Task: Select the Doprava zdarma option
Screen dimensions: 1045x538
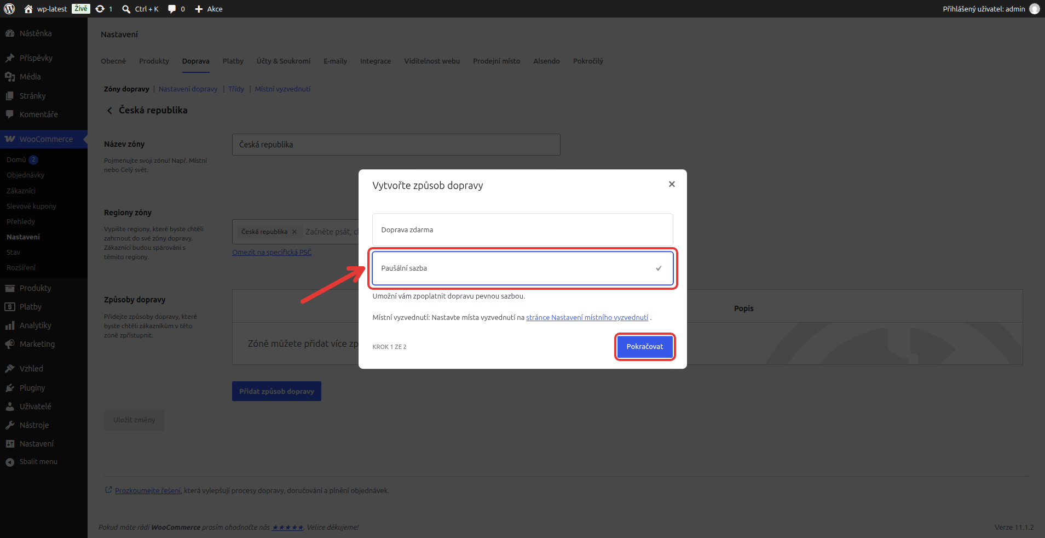Action: pos(522,230)
